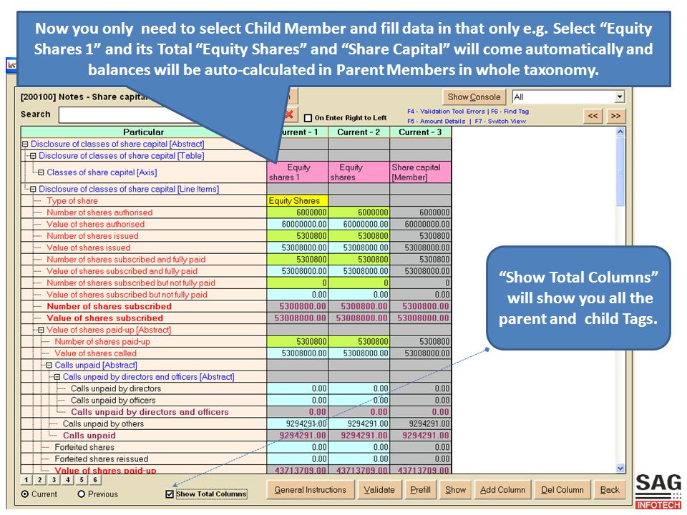This screenshot has height=515, width=687.
Task: Click the scrollbar down arrow
Action: tap(620, 468)
